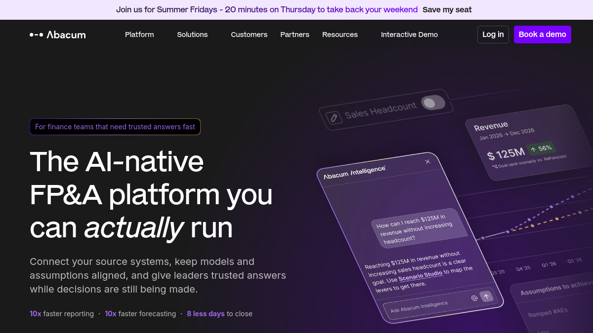Click the '10x faster forecasting' stat
Screen dimensions: 593x333
click(x=140, y=314)
